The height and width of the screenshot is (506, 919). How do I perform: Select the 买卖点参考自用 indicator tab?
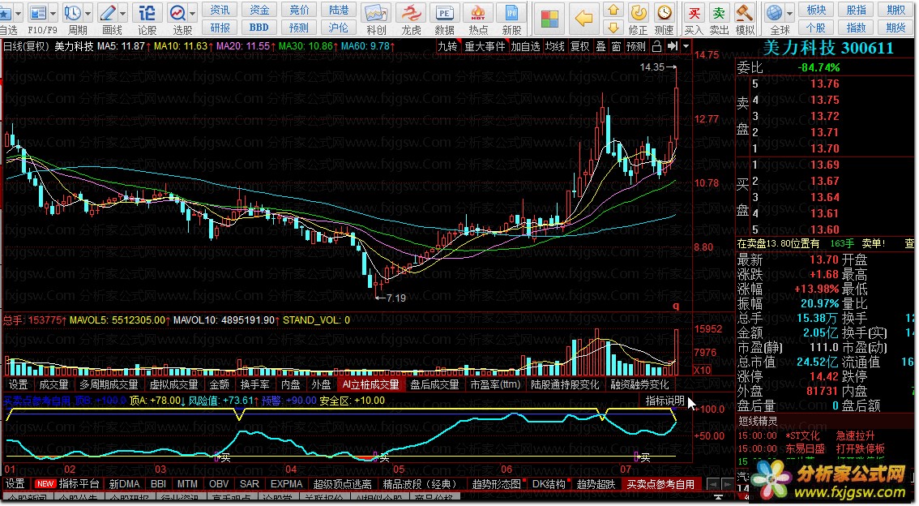click(x=660, y=484)
